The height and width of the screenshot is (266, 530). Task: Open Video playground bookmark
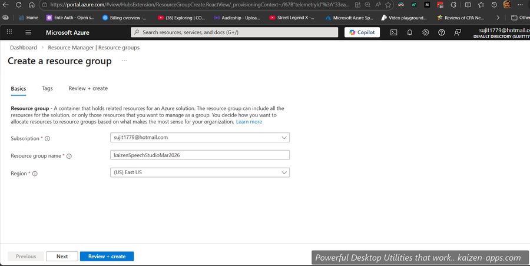coord(404,18)
